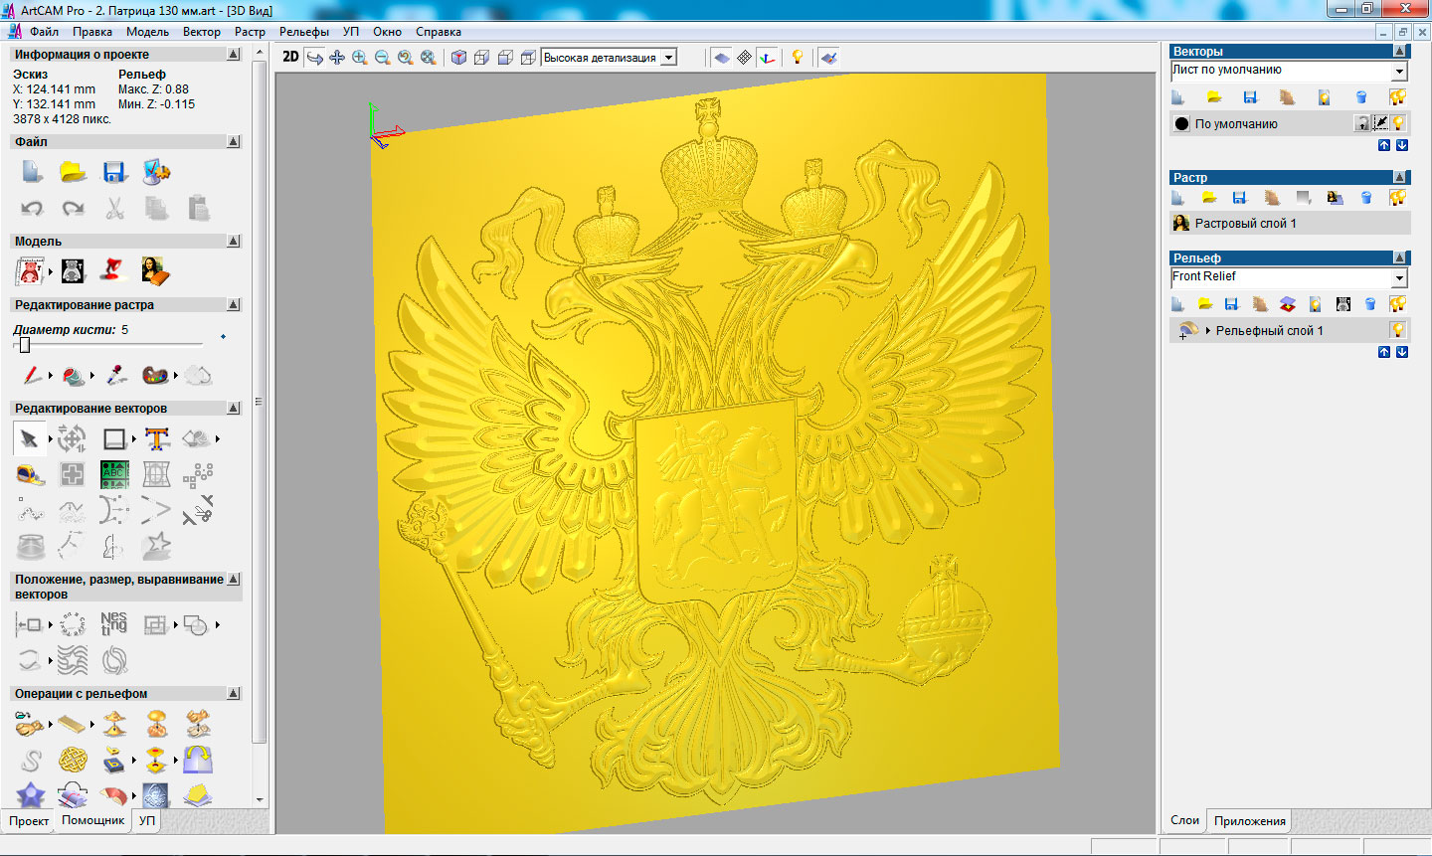The height and width of the screenshot is (856, 1432).
Task: Click the celtic weave texture icon in relief operations
Action: coord(73,762)
